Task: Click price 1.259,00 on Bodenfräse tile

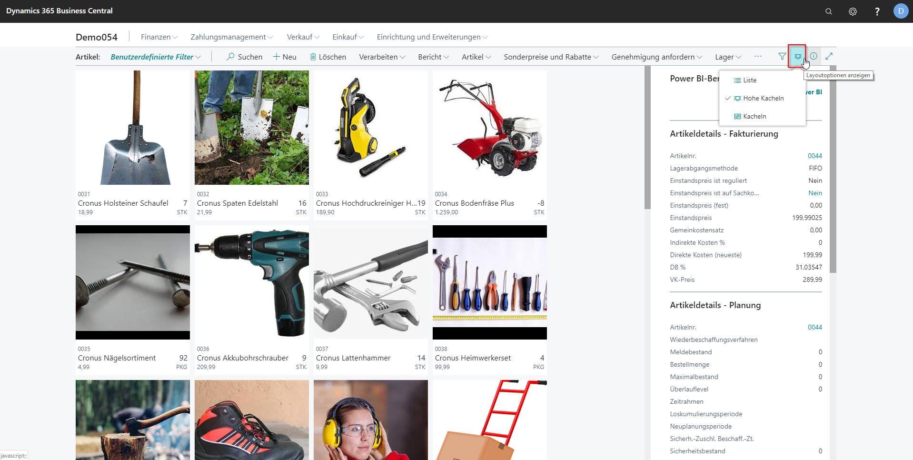Action: click(x=447, y=212)
